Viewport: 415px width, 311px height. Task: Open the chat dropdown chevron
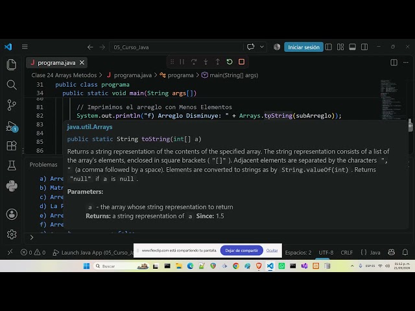262,47
